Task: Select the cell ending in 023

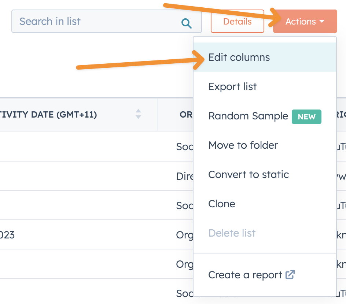Action: (7, 235)
